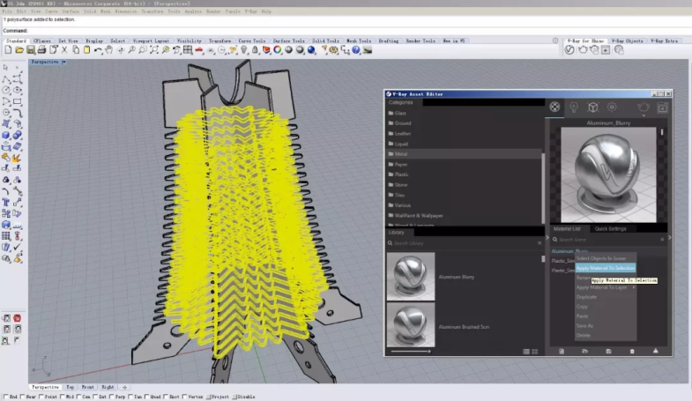Click the Open file folder icon
The image size is (692, 401).
coord(18,50)
